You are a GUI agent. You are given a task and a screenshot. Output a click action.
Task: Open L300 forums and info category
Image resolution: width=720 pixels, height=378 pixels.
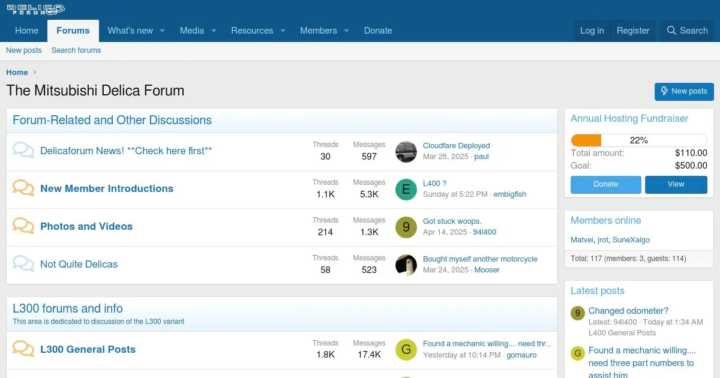coord(68,308)
